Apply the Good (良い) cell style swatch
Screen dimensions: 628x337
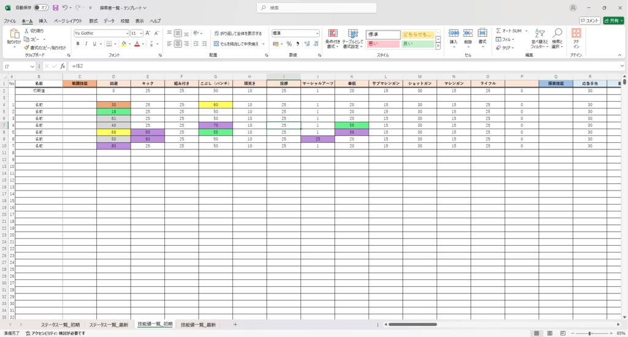point(418,44)
